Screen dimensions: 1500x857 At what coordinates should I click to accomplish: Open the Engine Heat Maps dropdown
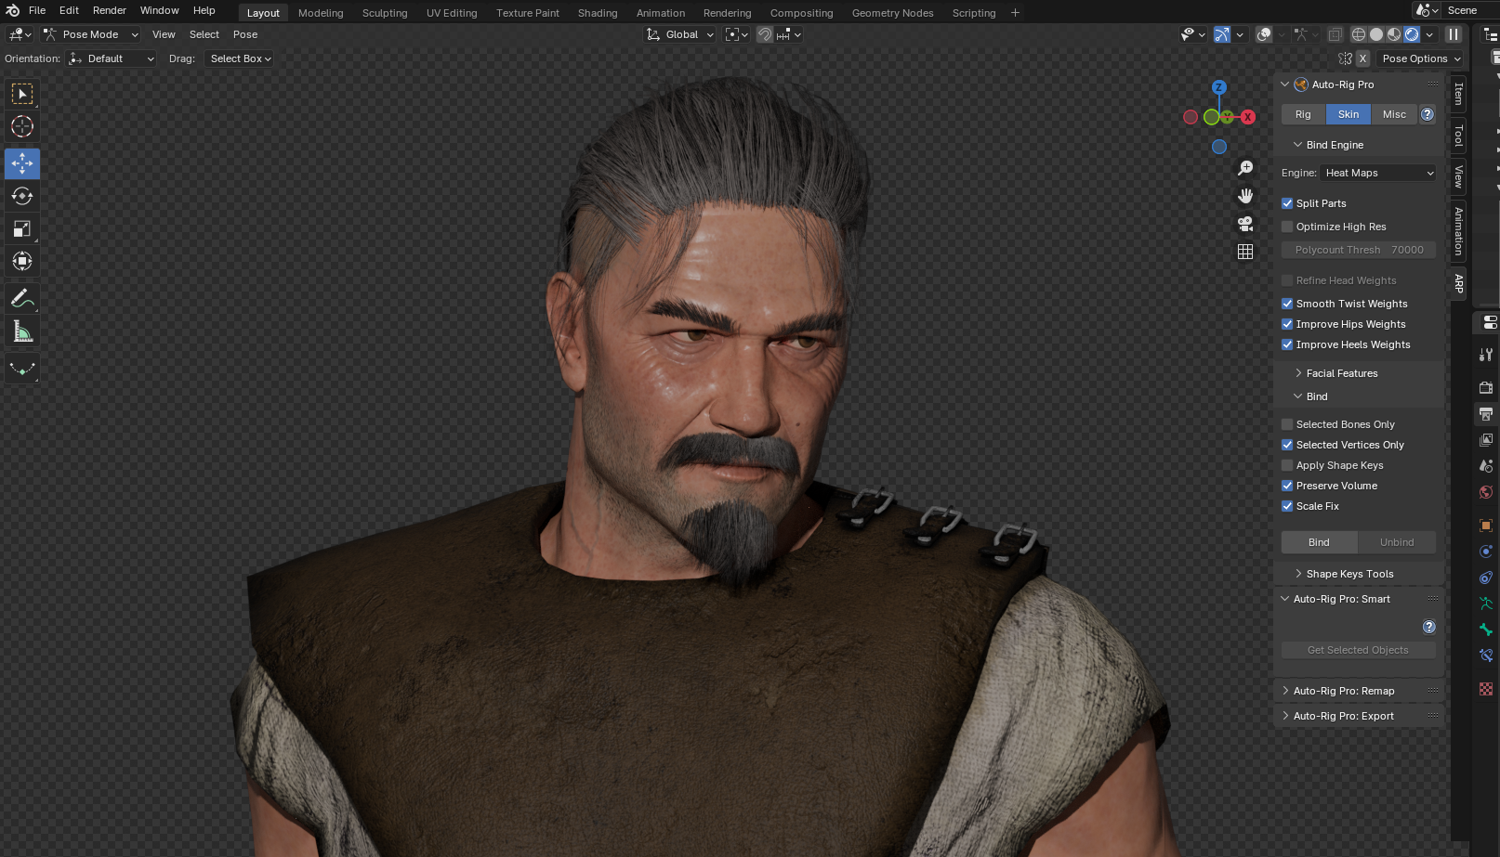coord(1378,173)
